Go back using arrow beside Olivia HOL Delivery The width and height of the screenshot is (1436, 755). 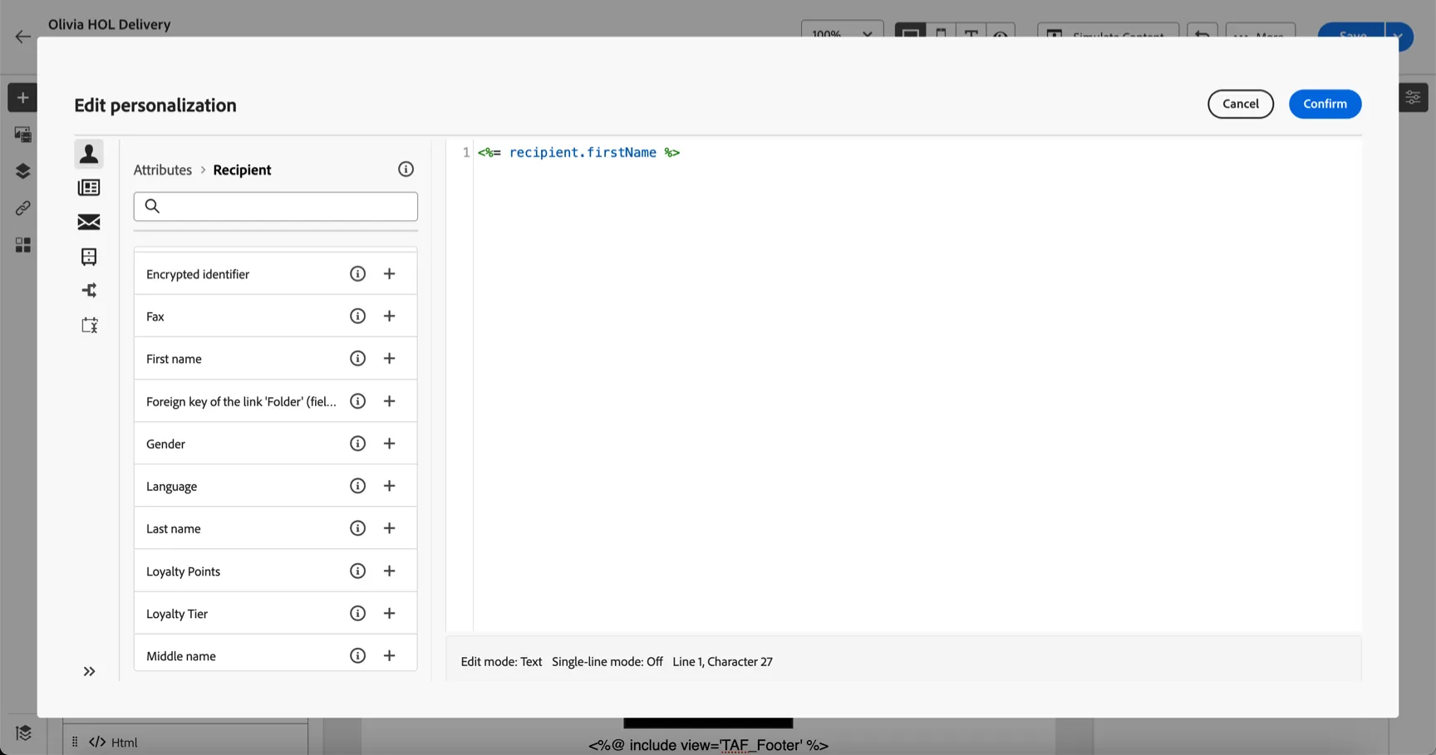pyautogui.click(x=23, y=37)
